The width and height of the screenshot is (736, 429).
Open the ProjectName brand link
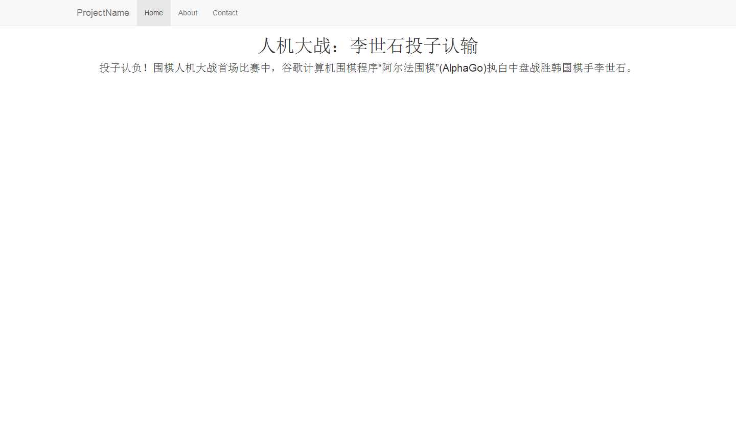[x=103, y=13]
